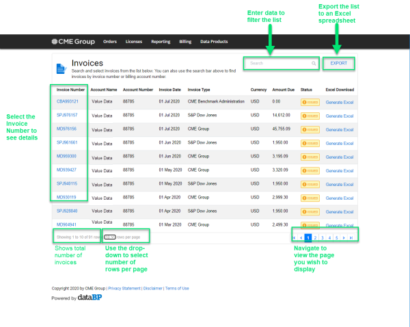Jump to the last page arrow
The height and width of the screenshot is (327, 410).
click(x=351, y=237)
